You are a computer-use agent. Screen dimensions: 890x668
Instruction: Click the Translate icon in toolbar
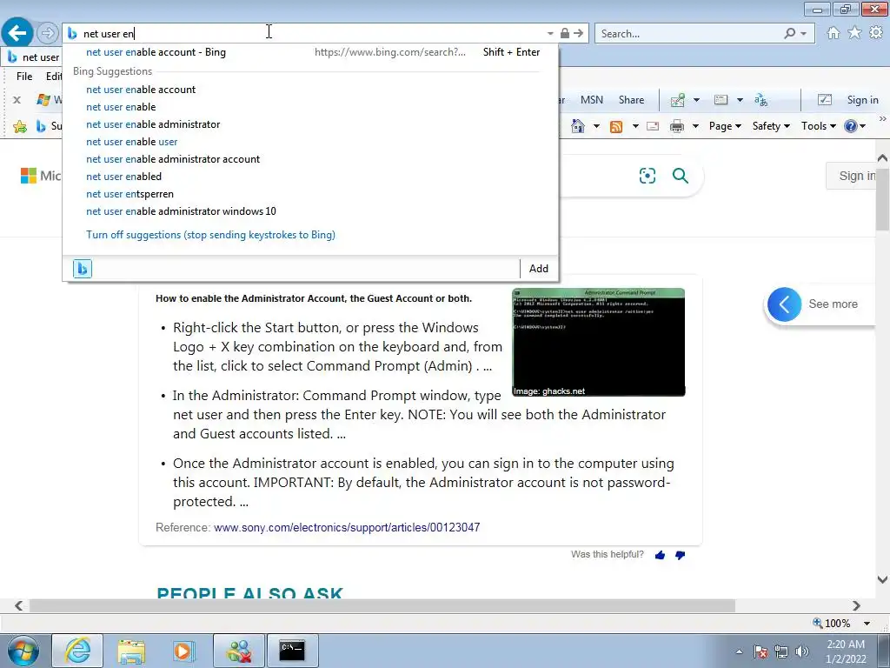point(760,100)
